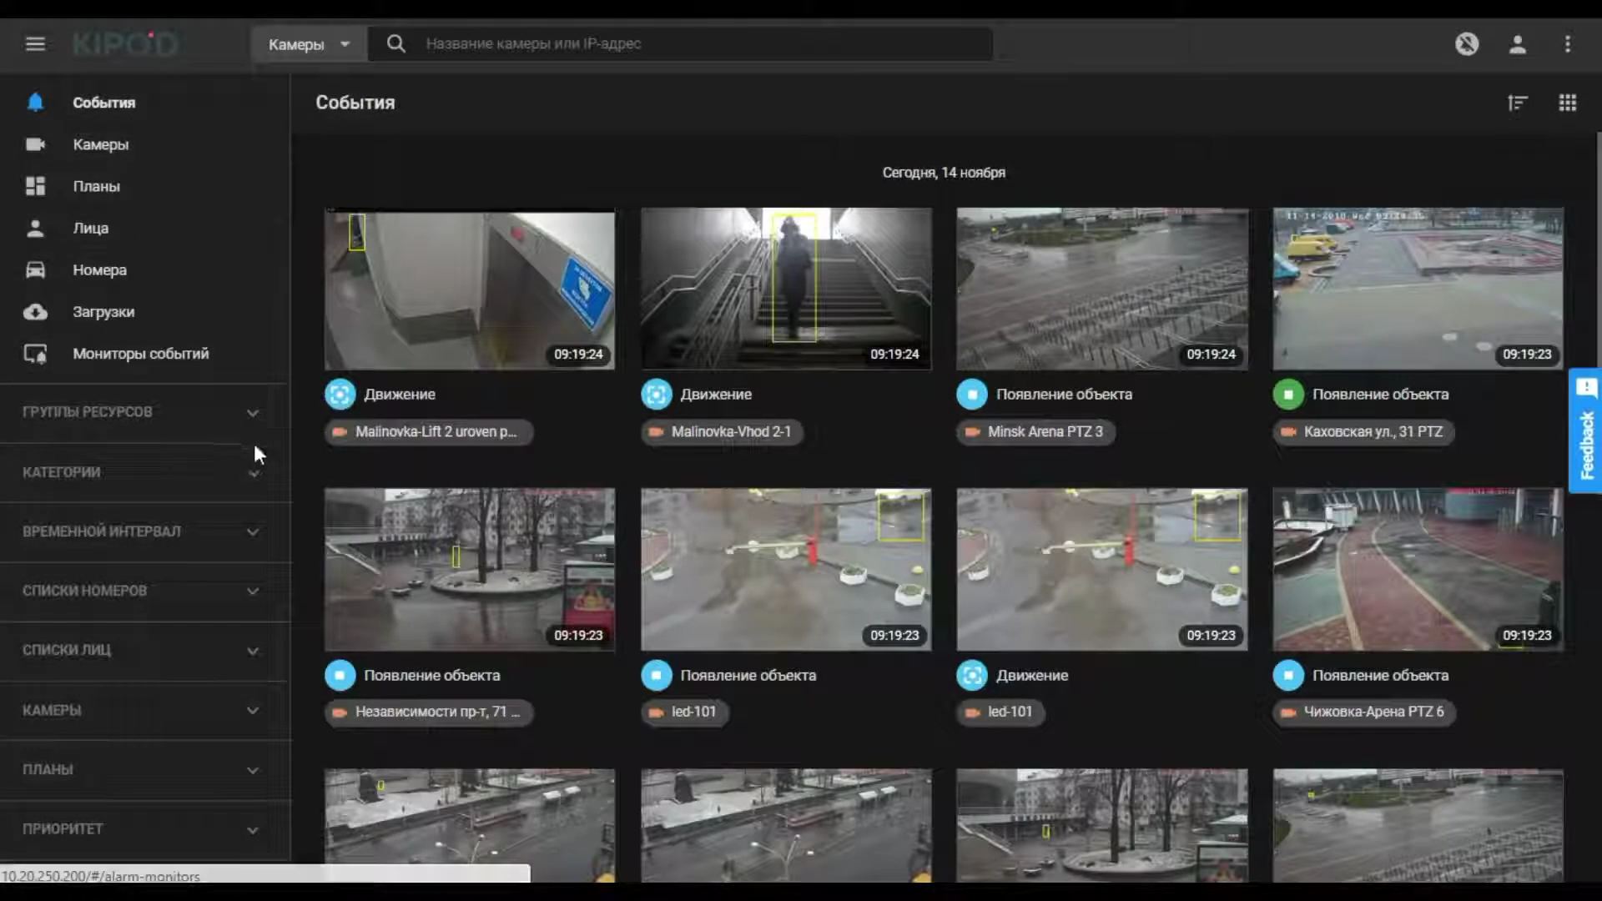Click the KIPOD logo
This screenshot has width=1602, height=901.
pos(125,43)
